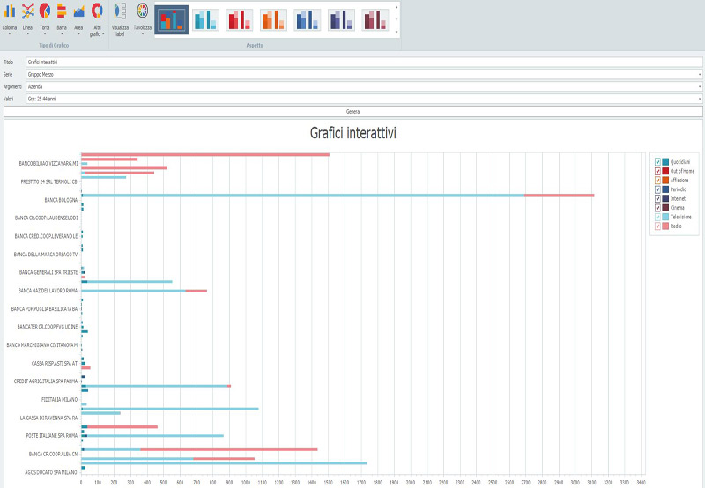Choose the Linea chart type
The width and height of the screenshot is (705, 488).
[x=27, y=16]
